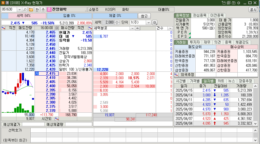Image resolution: width=260 pixels, height=144 pixels.
Task: Switch to the 관심종목 tab
Action: 200,15
